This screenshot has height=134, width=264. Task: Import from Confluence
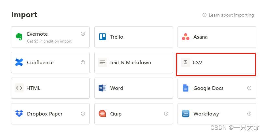tap(50, 63)
